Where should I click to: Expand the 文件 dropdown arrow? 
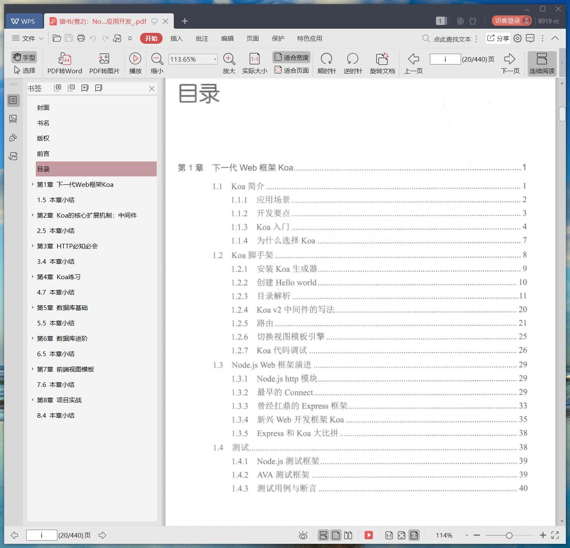[x=41, y=38]
